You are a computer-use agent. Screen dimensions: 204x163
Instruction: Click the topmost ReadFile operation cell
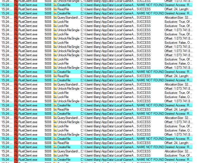click(63, 9)
